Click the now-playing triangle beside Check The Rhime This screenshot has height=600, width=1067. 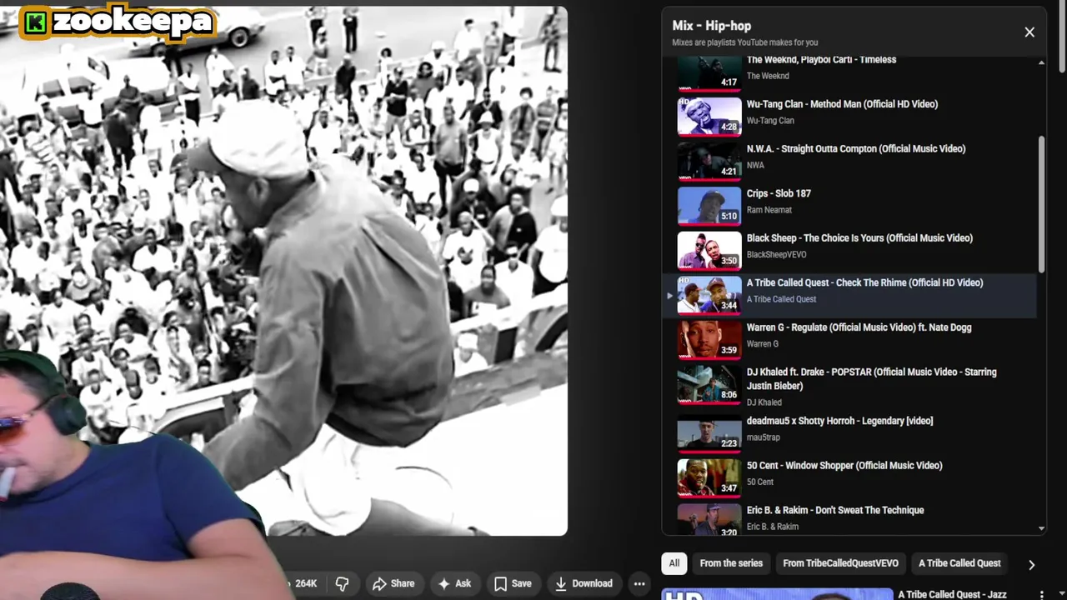click(669, 296)
